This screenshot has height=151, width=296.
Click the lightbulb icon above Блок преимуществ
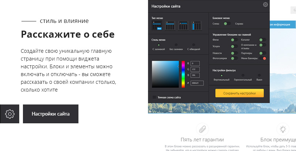click(283, 129)
